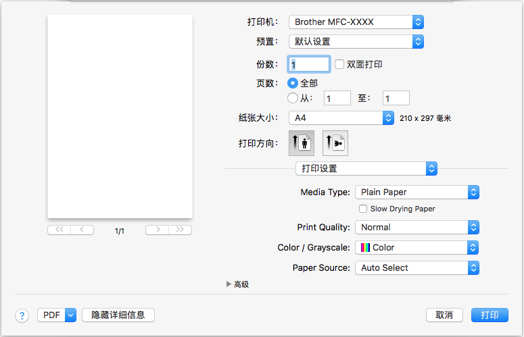Select landscape orientation icon
Viewport: 524px width, 337px height.
click(x=335, y=143)
